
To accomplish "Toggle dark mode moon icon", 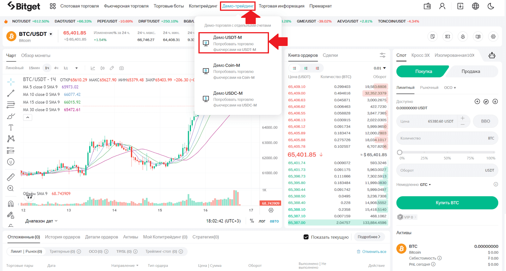I will click(x=491, y=6).
